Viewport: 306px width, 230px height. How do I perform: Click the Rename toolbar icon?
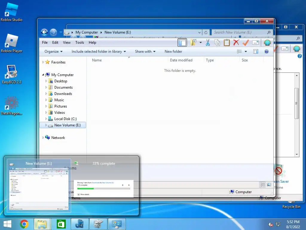(x=255, y=43)
